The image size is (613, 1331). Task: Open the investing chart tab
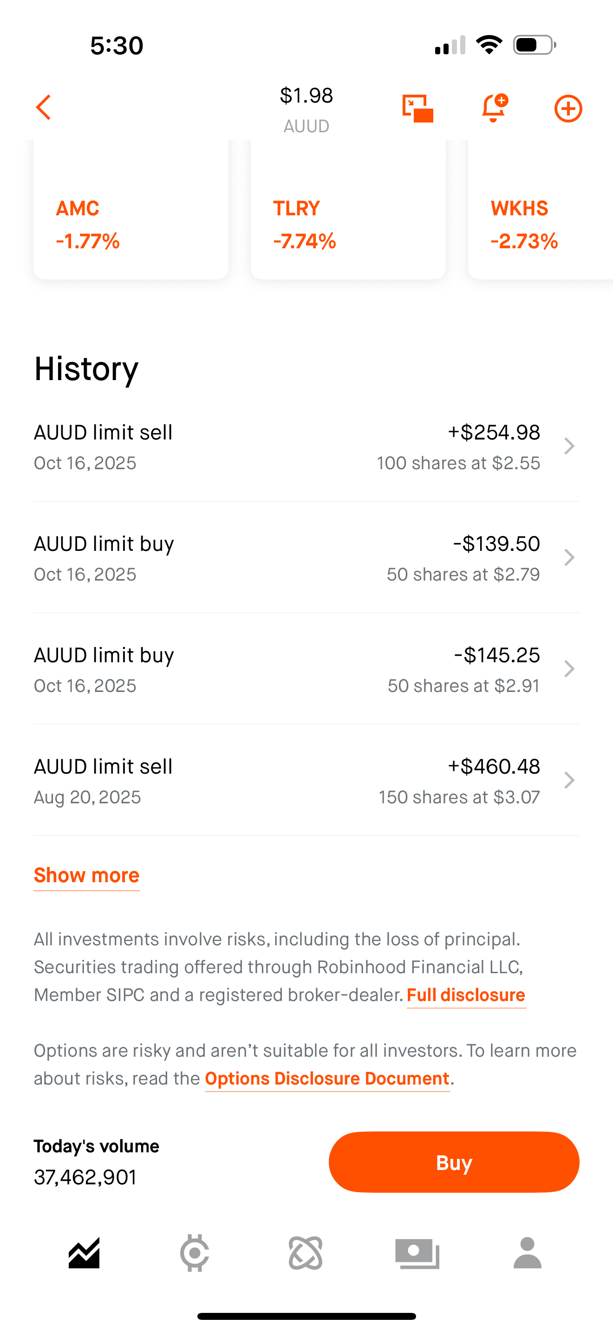[84, 1253]
